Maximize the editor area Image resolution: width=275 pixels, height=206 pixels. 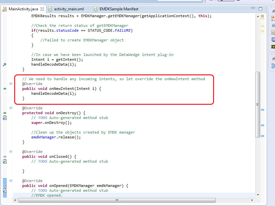[x=260, y=9]
